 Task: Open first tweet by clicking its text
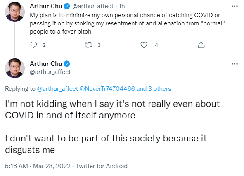127,23
